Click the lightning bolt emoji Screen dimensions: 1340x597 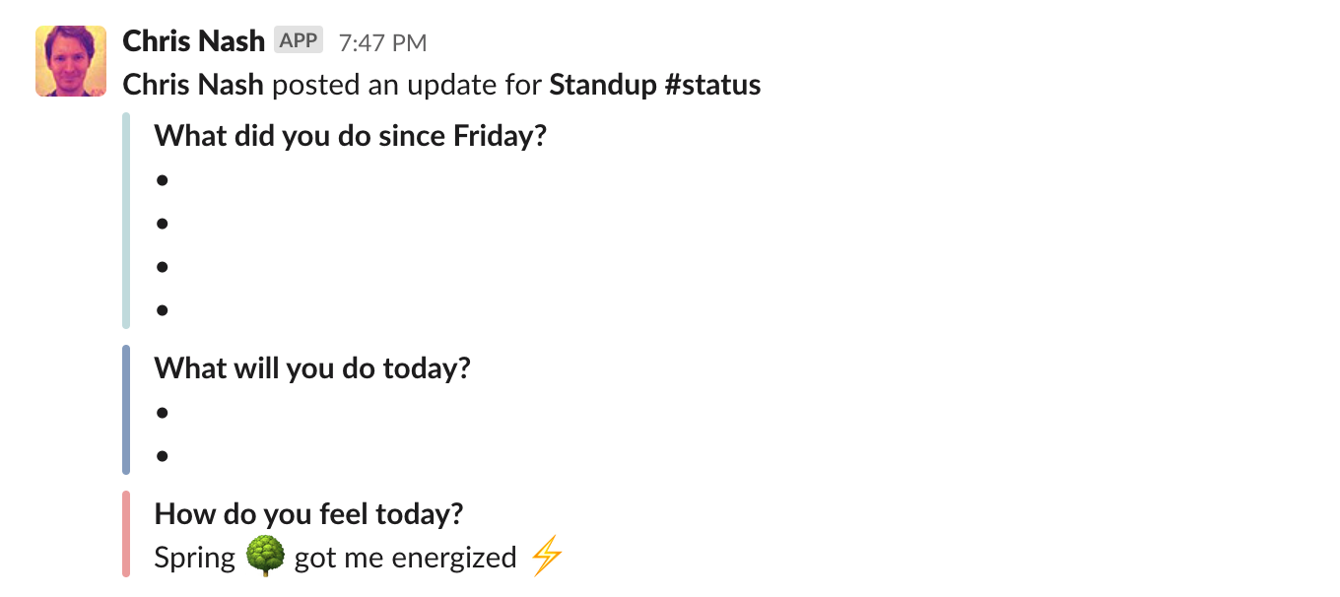click(547, 558)
